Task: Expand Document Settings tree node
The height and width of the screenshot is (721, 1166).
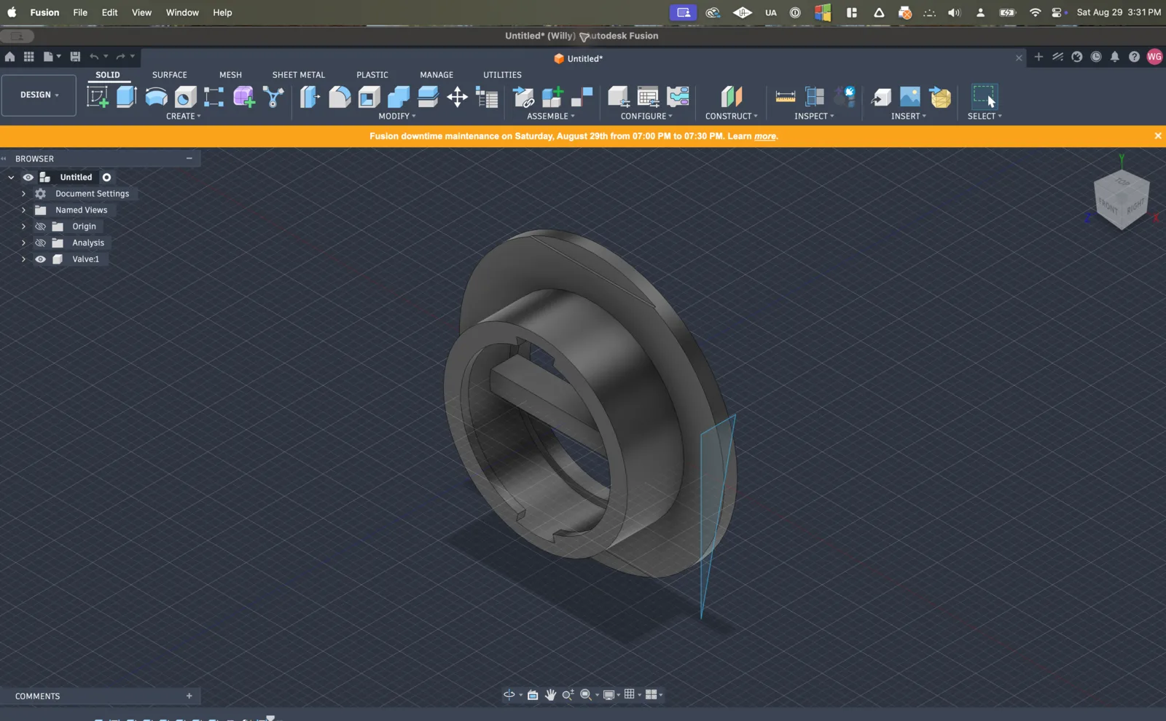Action: (23, 194)
